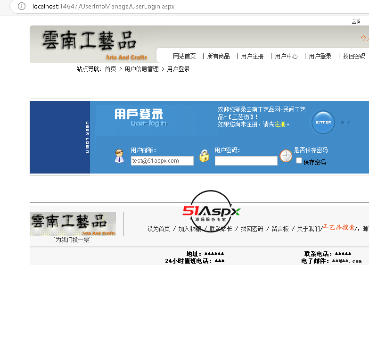Viewport: 369px width, 340px height.
Task: Open site information icon in address bar
Action: 22,6
